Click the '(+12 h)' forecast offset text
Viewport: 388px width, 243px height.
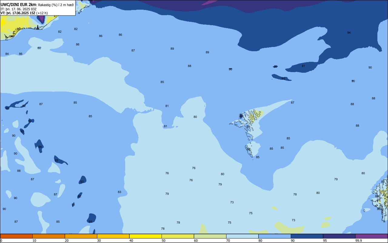pyautogui.click(x=42, y=13)
